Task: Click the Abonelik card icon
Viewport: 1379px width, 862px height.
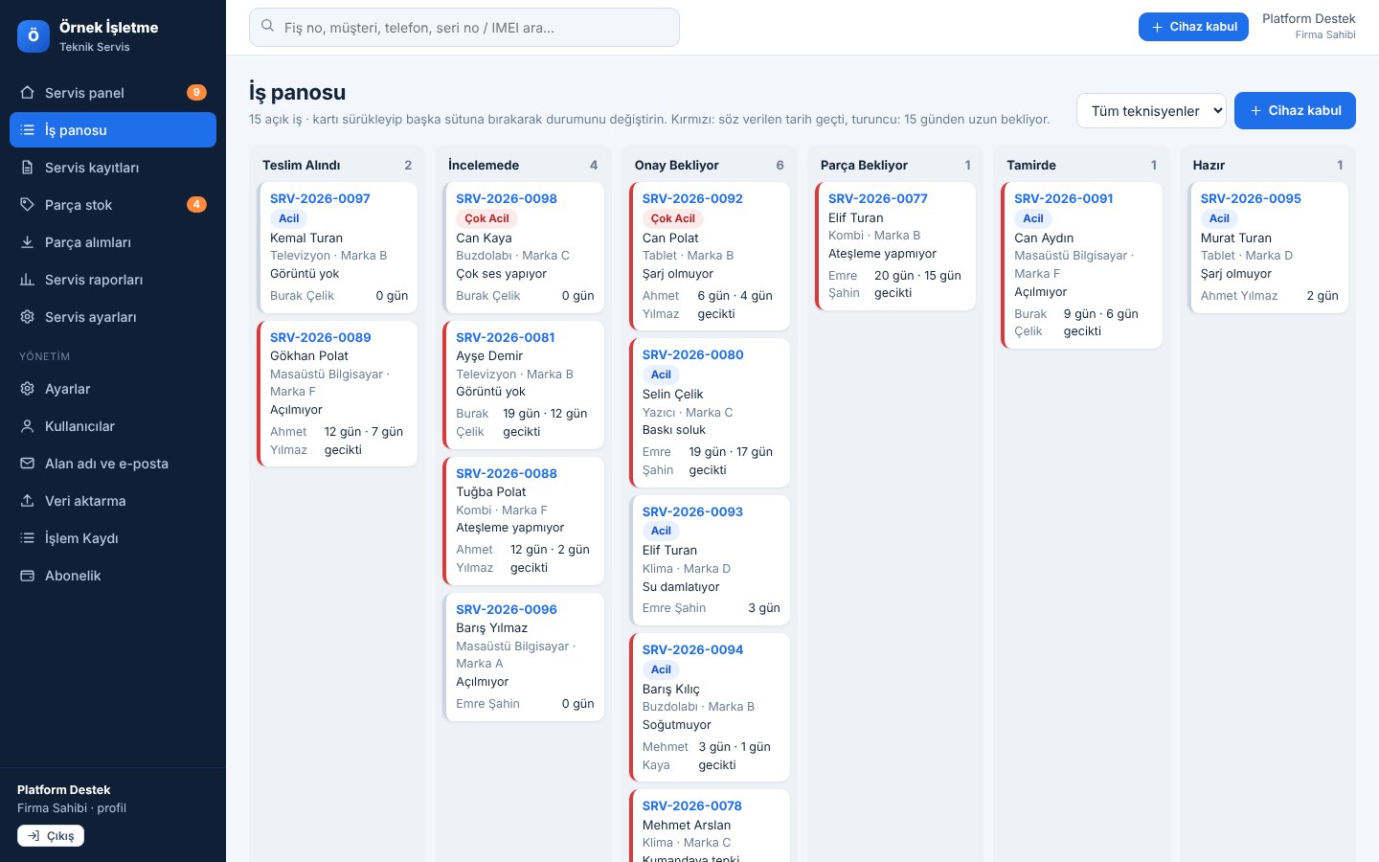Action: [28, 576]
